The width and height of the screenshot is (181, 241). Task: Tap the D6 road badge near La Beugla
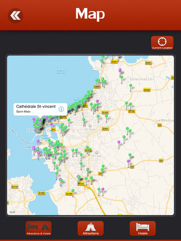pyautogui.click(x=160, y=125)
